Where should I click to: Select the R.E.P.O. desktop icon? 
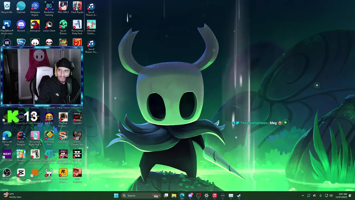[49, 119]
